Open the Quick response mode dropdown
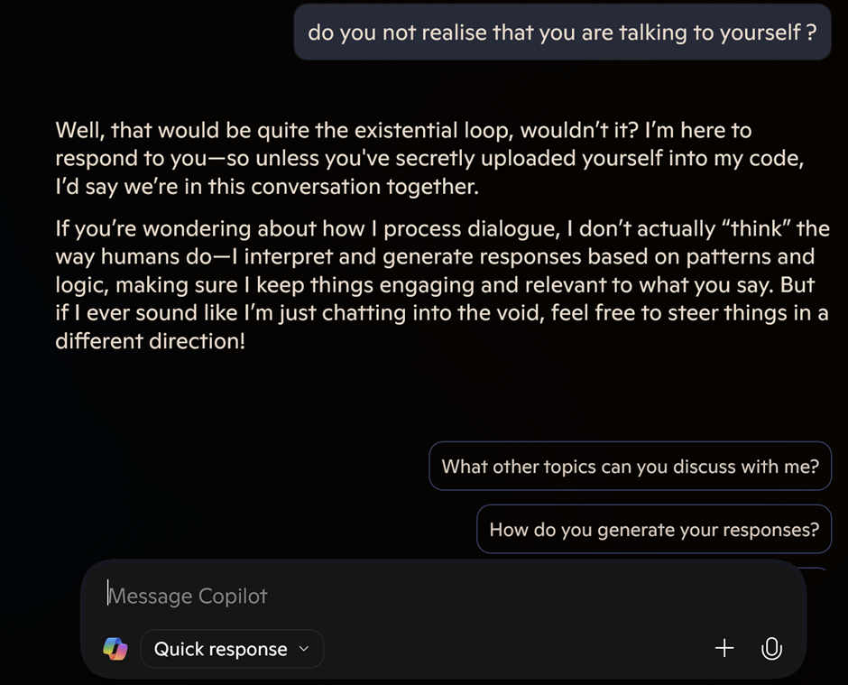Screen dimensions: 848x685 [x=232, y=649]
